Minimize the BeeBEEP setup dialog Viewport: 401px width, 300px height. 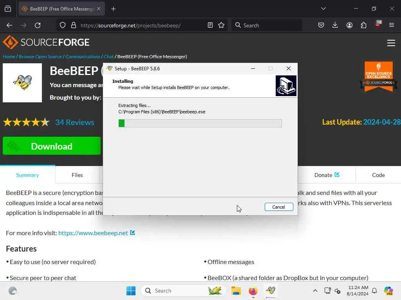(253, 68)
